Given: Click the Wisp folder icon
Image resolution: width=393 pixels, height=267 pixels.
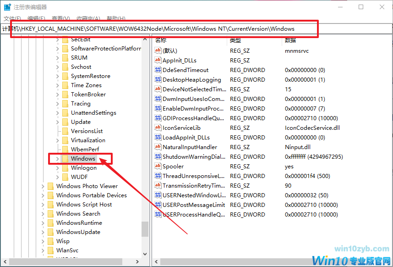Looking at the screenshot, I should coord(51,241).
